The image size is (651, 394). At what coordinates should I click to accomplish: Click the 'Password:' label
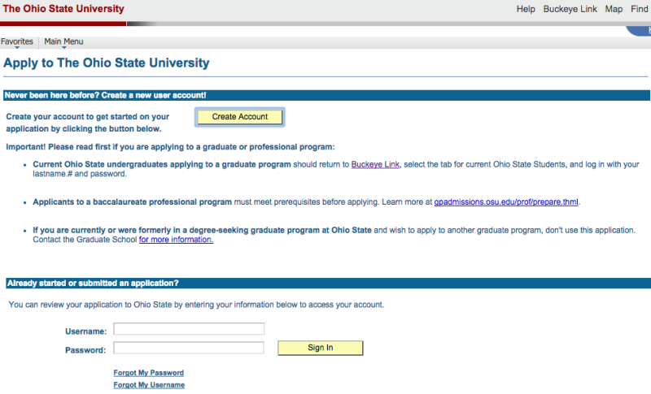tap(85, 350)
